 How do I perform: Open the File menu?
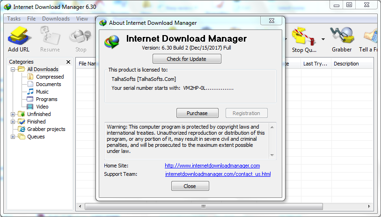pyautogui.click(x=31, y=19)
